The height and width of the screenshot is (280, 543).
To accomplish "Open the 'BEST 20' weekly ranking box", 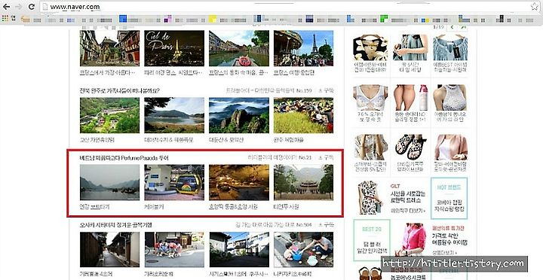I will [x=372, y=240].
